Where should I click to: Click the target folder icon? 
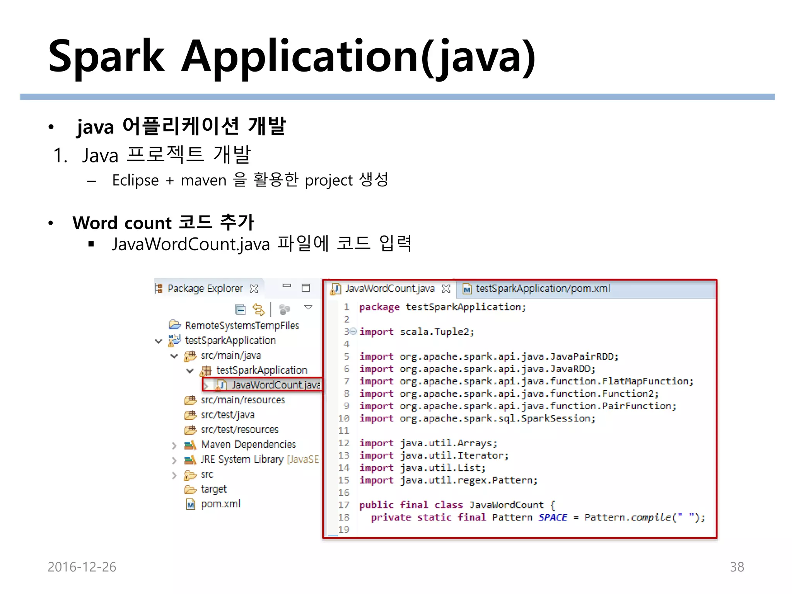tap(190, 490)
